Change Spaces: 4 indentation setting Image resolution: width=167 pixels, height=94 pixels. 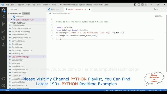click(119, 90)
